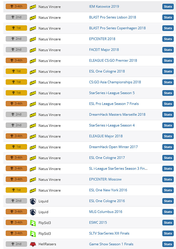Open the ESL One Cologne 2018 event link
The width and height of the screenshot is (176, 249).
[107, 71]
